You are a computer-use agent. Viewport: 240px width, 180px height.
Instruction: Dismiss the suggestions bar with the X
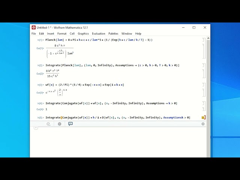coord(203,124)
